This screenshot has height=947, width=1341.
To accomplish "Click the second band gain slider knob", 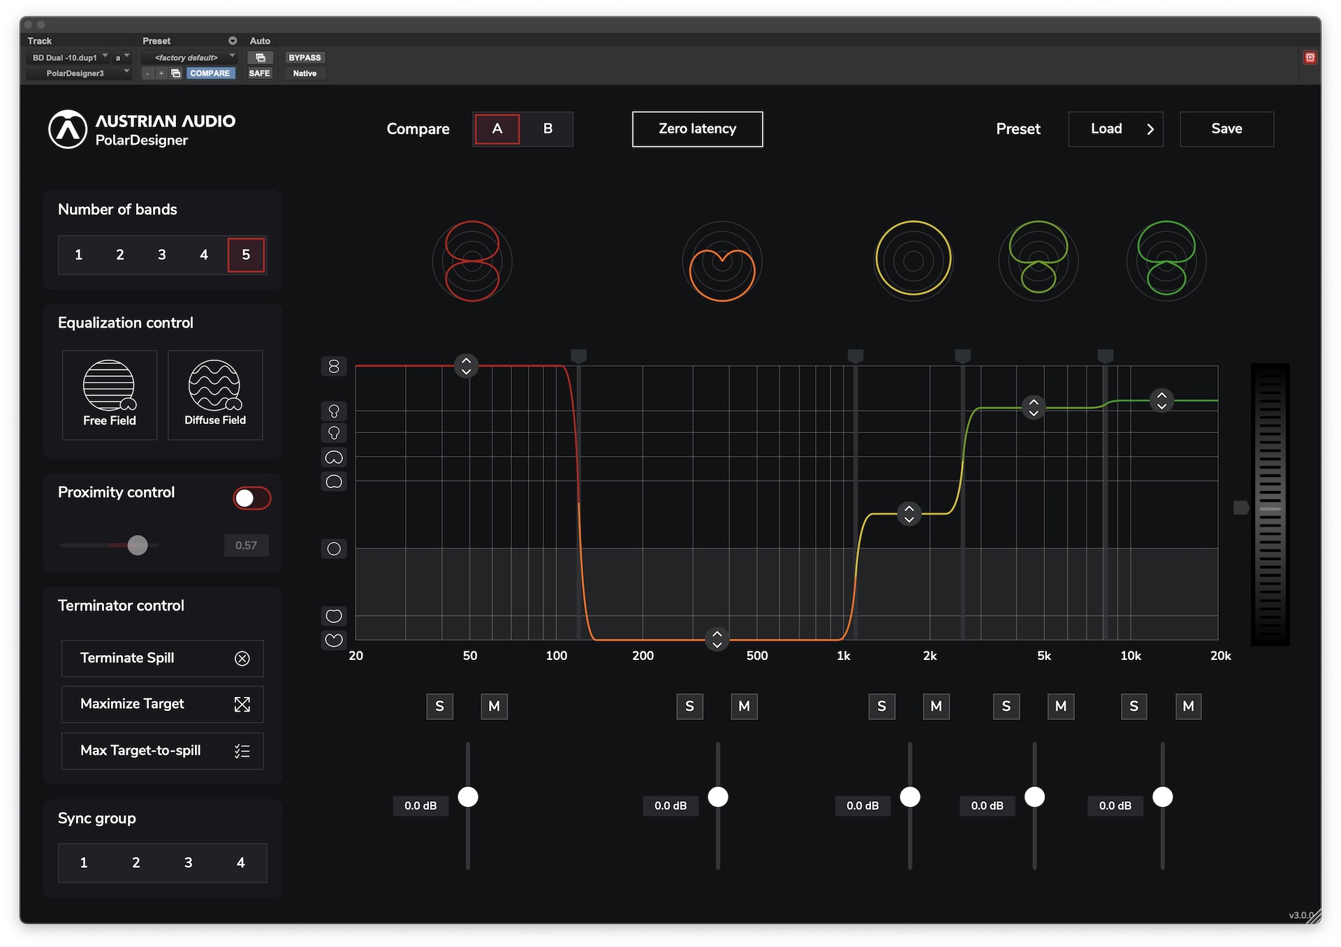I will point(718,797).
